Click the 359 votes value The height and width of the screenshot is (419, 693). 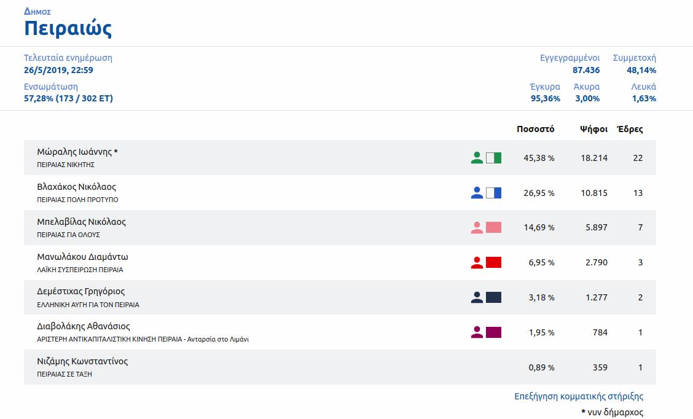[x=600, y=367]
